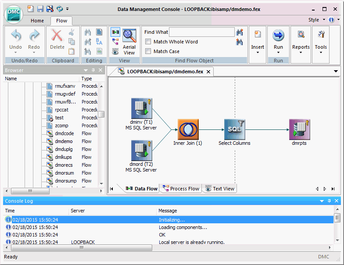Open the Aerial View magnifier
The image size is (344, 265).
coord(129,42)
